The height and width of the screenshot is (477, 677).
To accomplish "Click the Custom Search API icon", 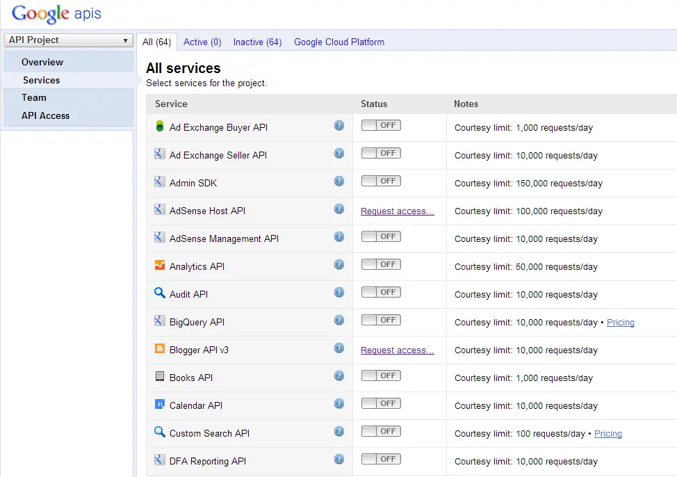I will point(160,432).
